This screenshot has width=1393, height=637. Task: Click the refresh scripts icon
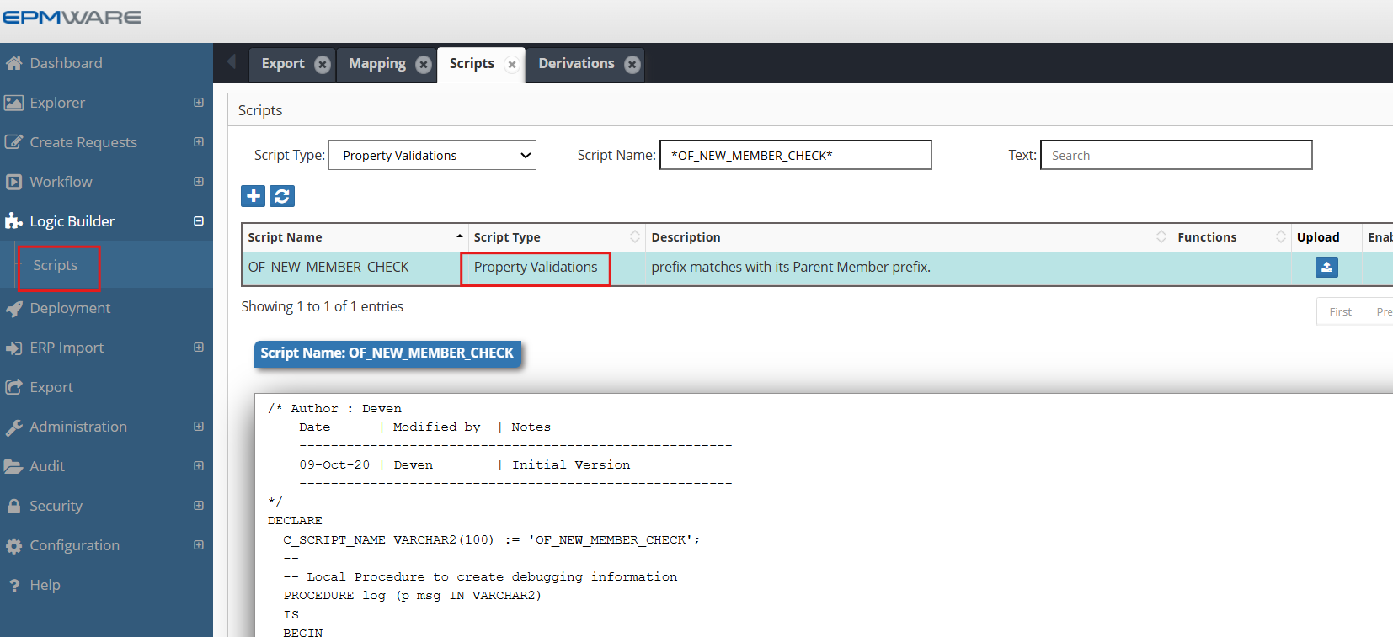click(x=282, y=196)
